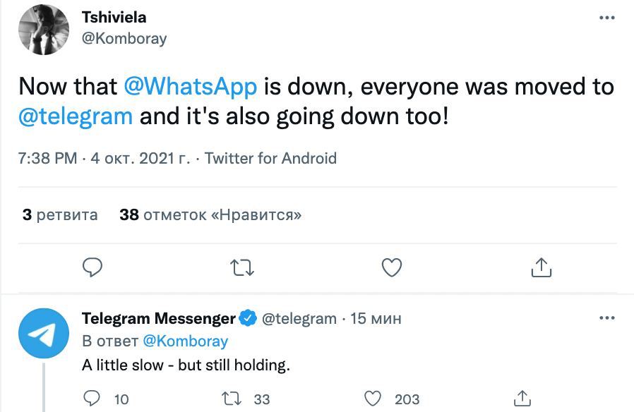Share Telegram Messenger's reply
The image size is (634, 412).
coord(522,399)
